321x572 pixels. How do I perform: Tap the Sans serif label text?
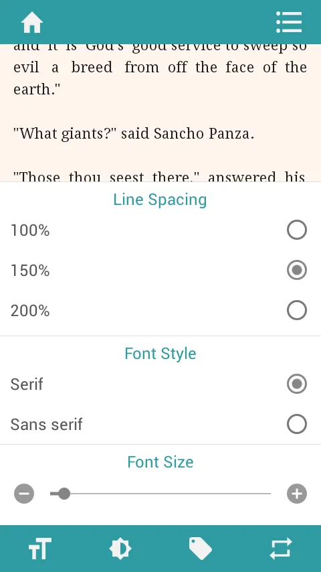pos(46,424)
